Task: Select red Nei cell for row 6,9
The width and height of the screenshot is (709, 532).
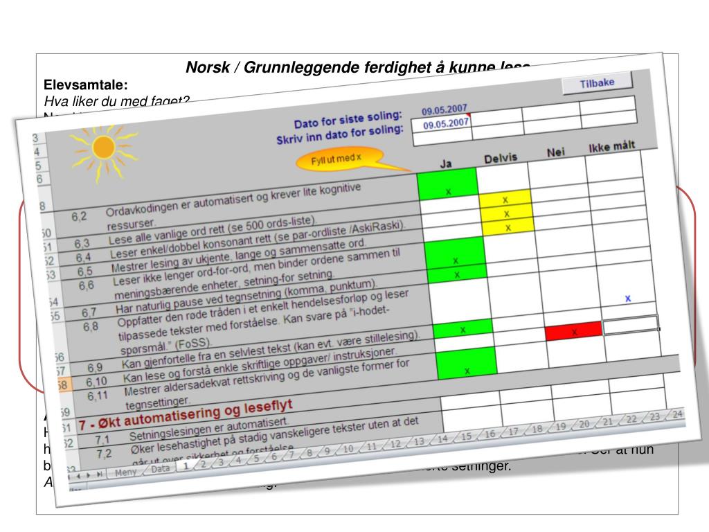Action: (x=573, y=330)
